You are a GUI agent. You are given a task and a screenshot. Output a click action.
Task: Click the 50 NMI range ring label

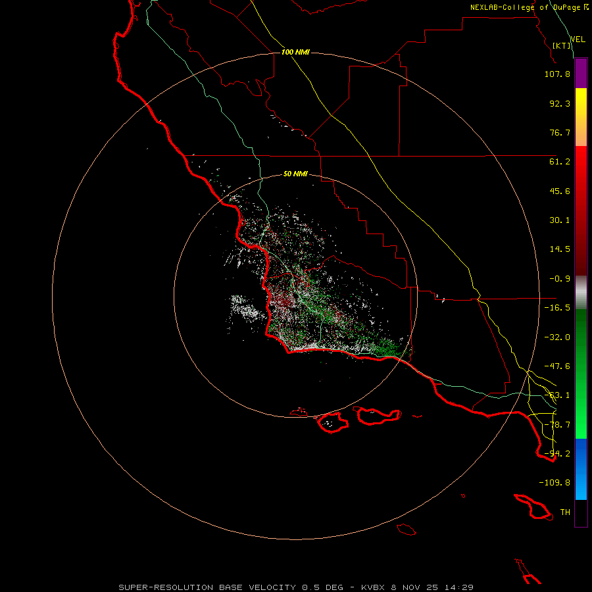tap(295, 174)
